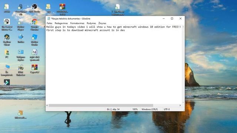This screenshot has width=237, height=133.
Task: Select the Badlion Client desktop shortcut
Action: [x=7, y=40]
